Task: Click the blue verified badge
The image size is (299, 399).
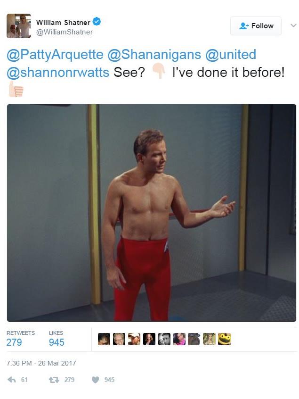Action: point(97,21)
